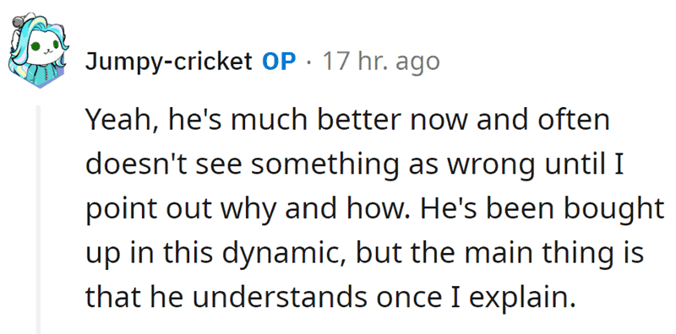Collapse the comment using the gray thread line
The width and height of the screenshot is (676, 334).
(x=38, y=219)
